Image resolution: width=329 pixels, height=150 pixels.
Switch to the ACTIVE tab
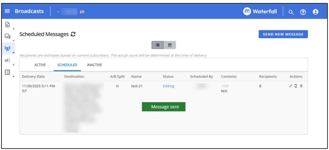click(40, 65)
